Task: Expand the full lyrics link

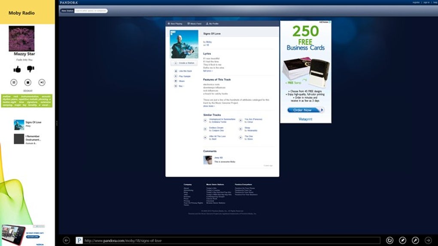Action: click(x=208, y=71)
